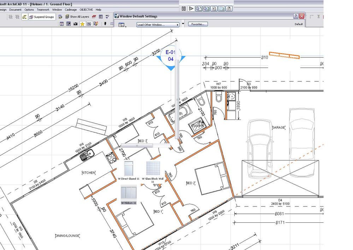353x250 pixels.
Task: Click the horizontal scrollbar near BED 3
Action: 137,146
